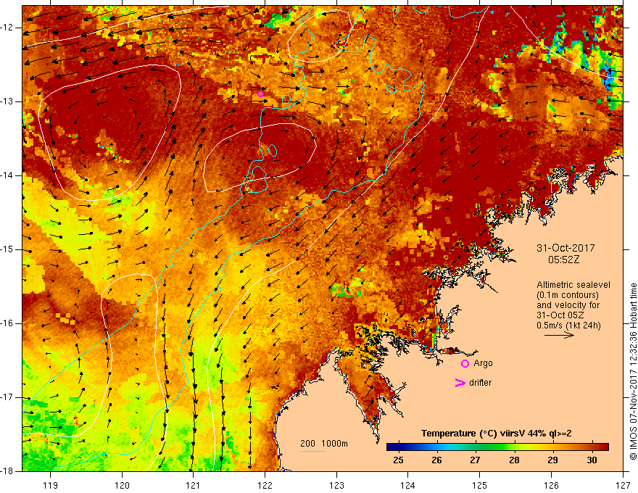Image resolution: width=638 pixels, height=493 pixels.
Task: Click the 'Altimetric sealevel' caption line
Action: click(x=573, y=285)
